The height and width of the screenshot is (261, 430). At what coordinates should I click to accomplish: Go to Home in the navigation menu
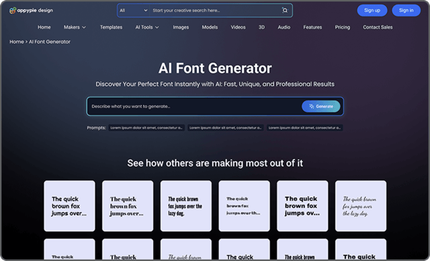[44, 27]
